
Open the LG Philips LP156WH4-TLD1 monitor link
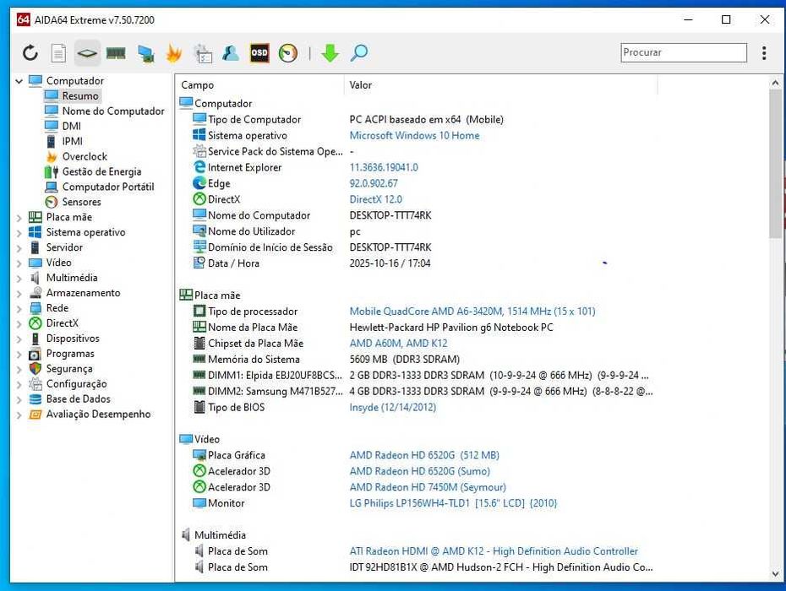[x=453, y=503]
